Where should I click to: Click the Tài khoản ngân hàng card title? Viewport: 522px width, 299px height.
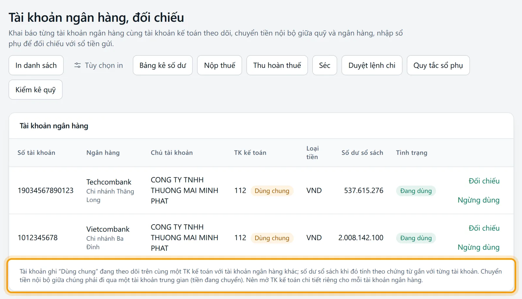[54, 126]
